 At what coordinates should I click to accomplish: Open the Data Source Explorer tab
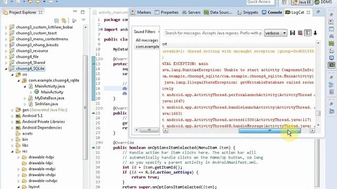coord(218,13)
